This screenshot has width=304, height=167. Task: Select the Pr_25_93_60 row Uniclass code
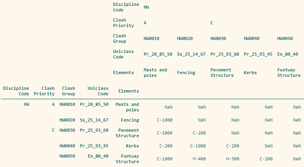click(x=94, y=130)
